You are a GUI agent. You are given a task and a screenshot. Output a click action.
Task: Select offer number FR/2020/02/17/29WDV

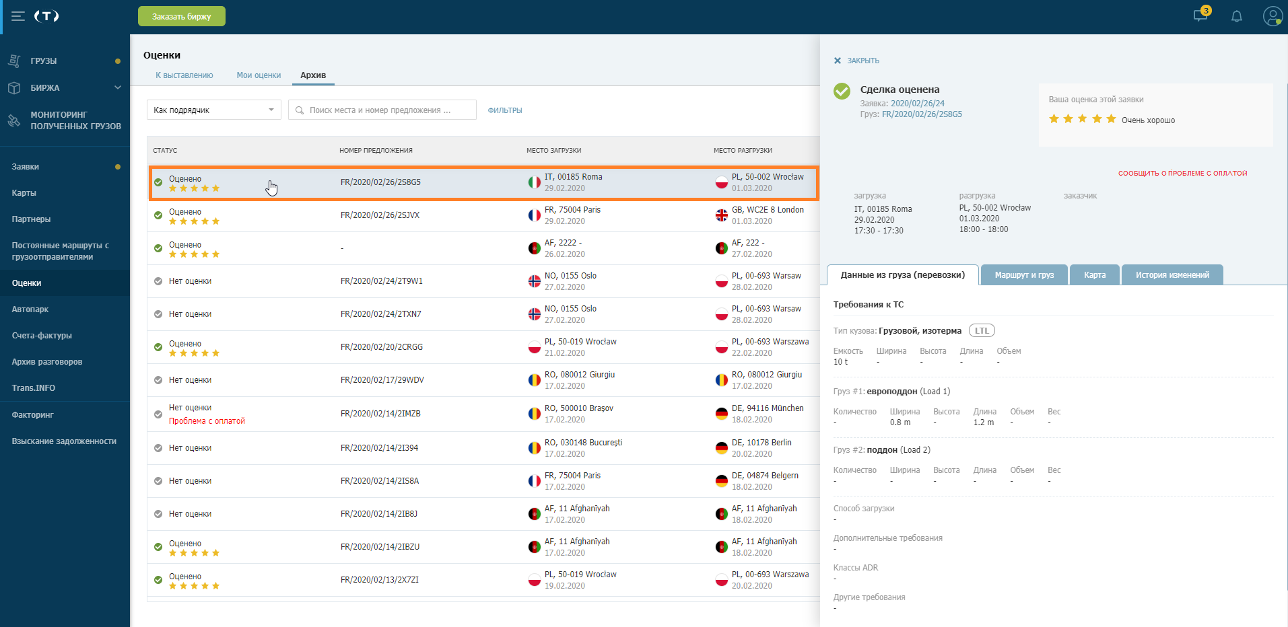(x=382, y=380)
